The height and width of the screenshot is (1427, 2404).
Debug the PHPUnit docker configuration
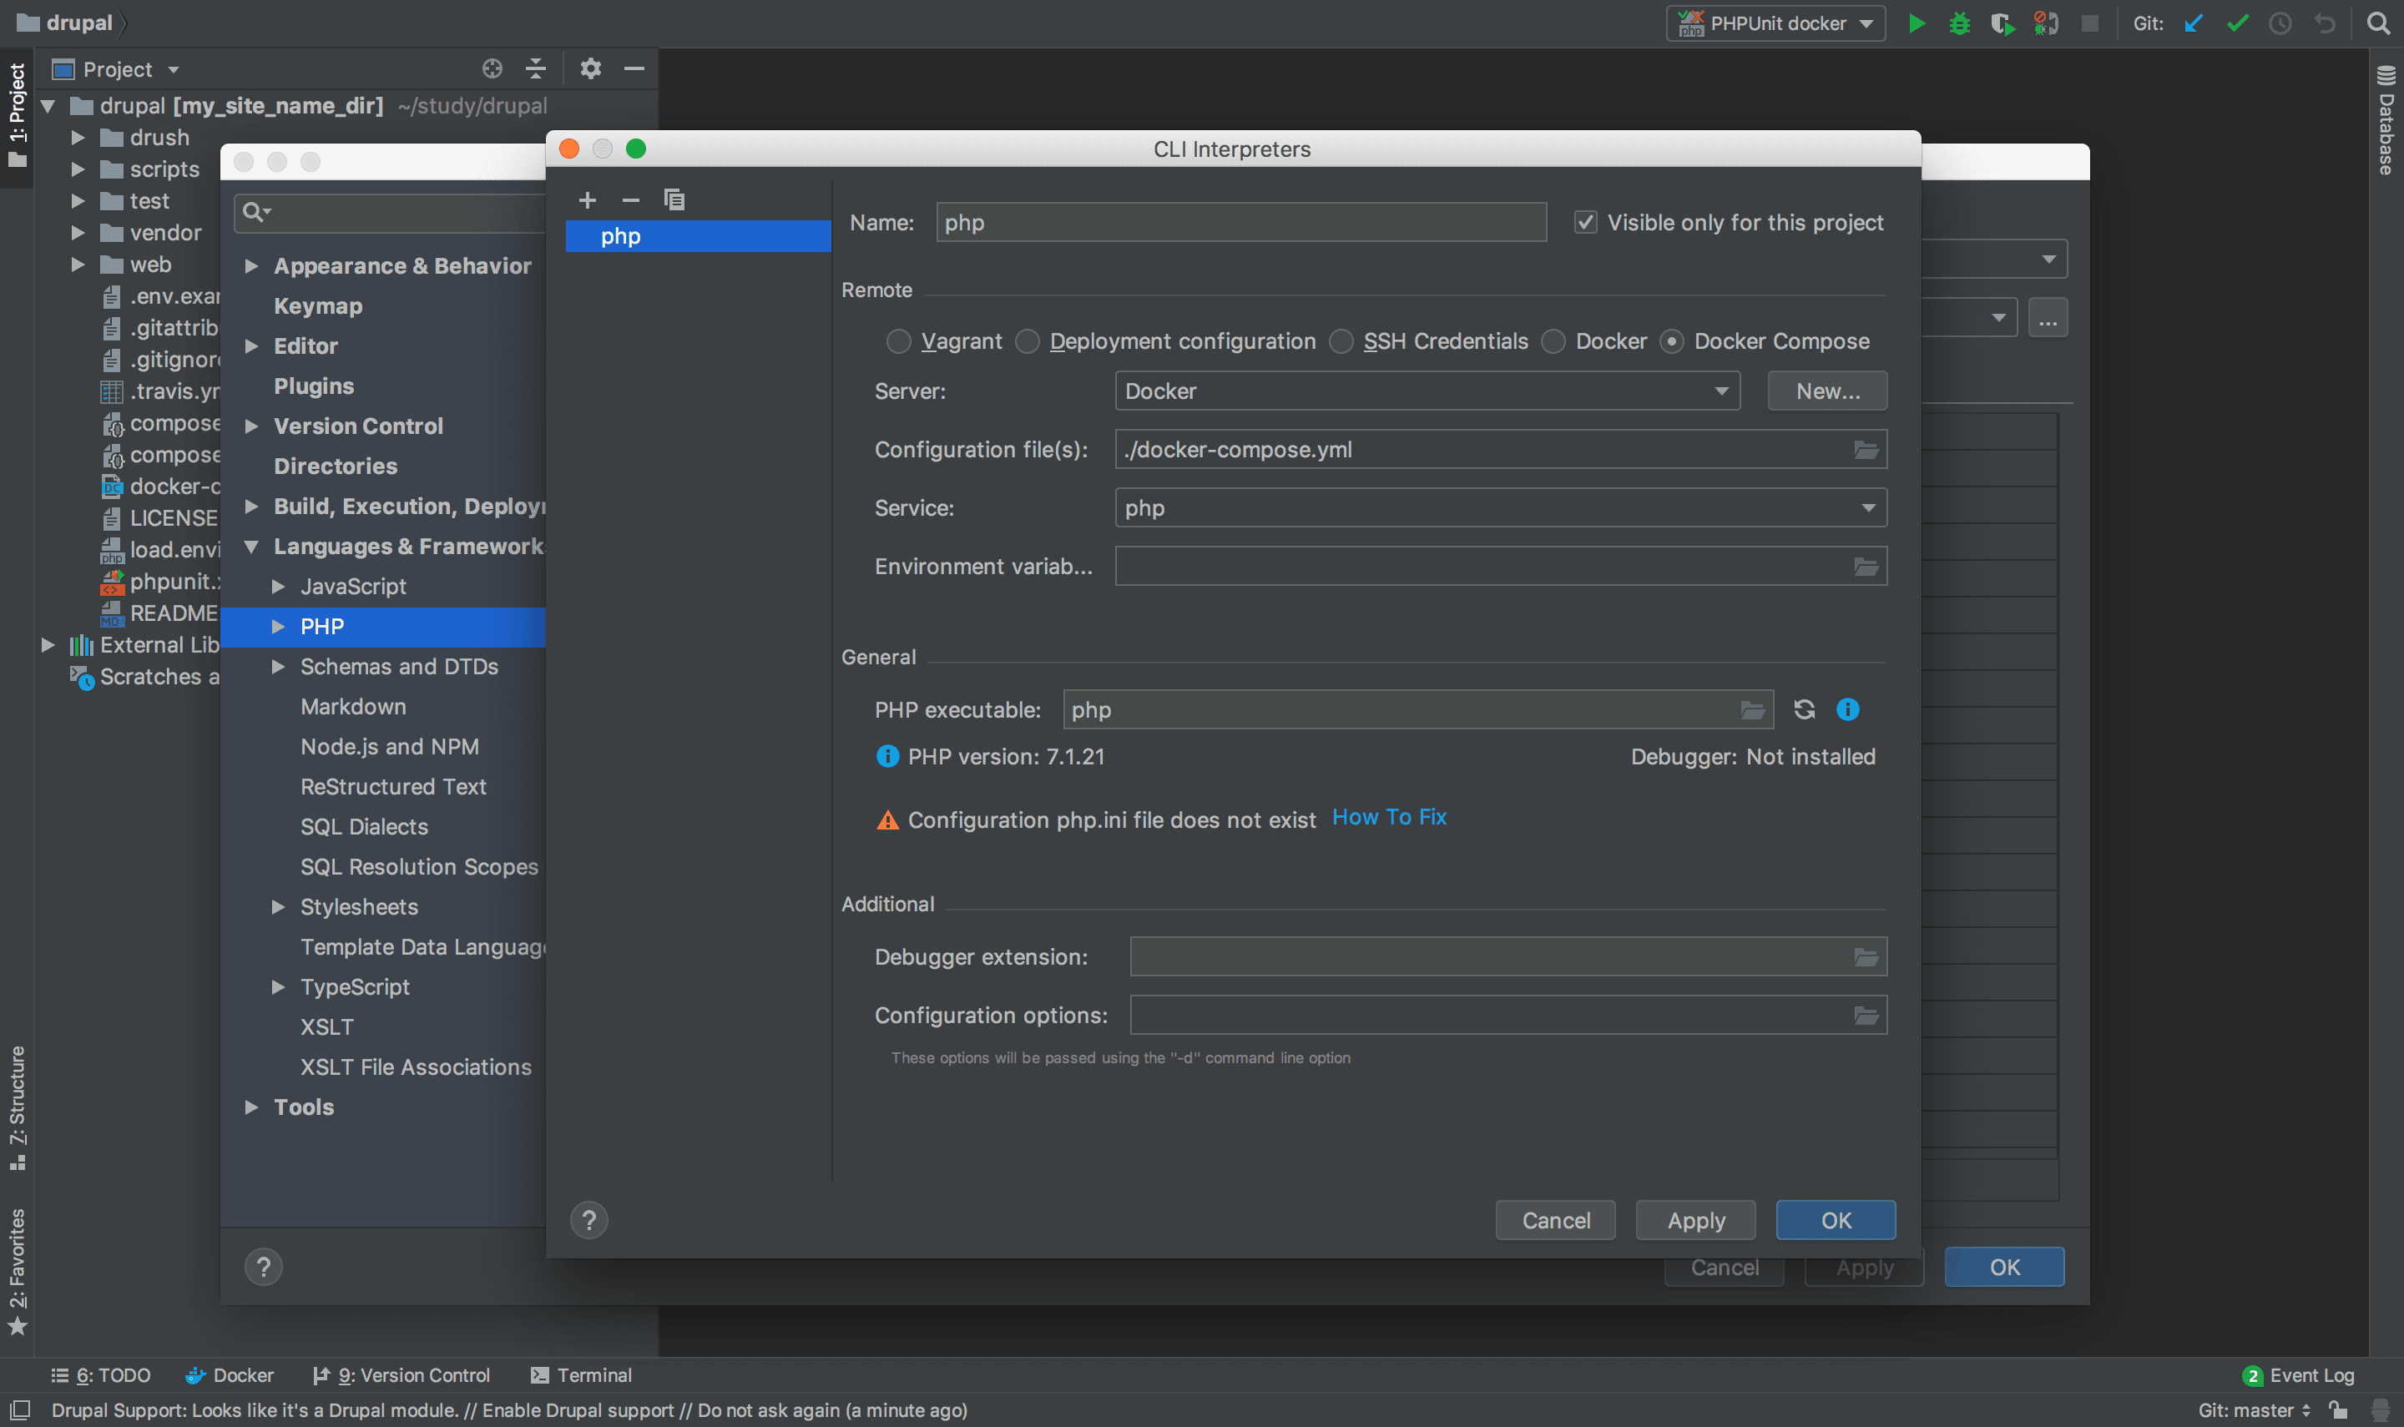pos(1959,23)
